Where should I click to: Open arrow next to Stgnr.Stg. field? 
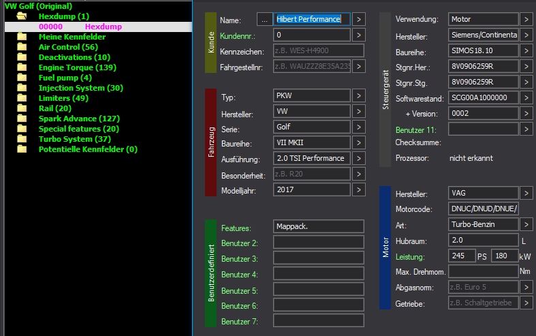tap(526, 82)
